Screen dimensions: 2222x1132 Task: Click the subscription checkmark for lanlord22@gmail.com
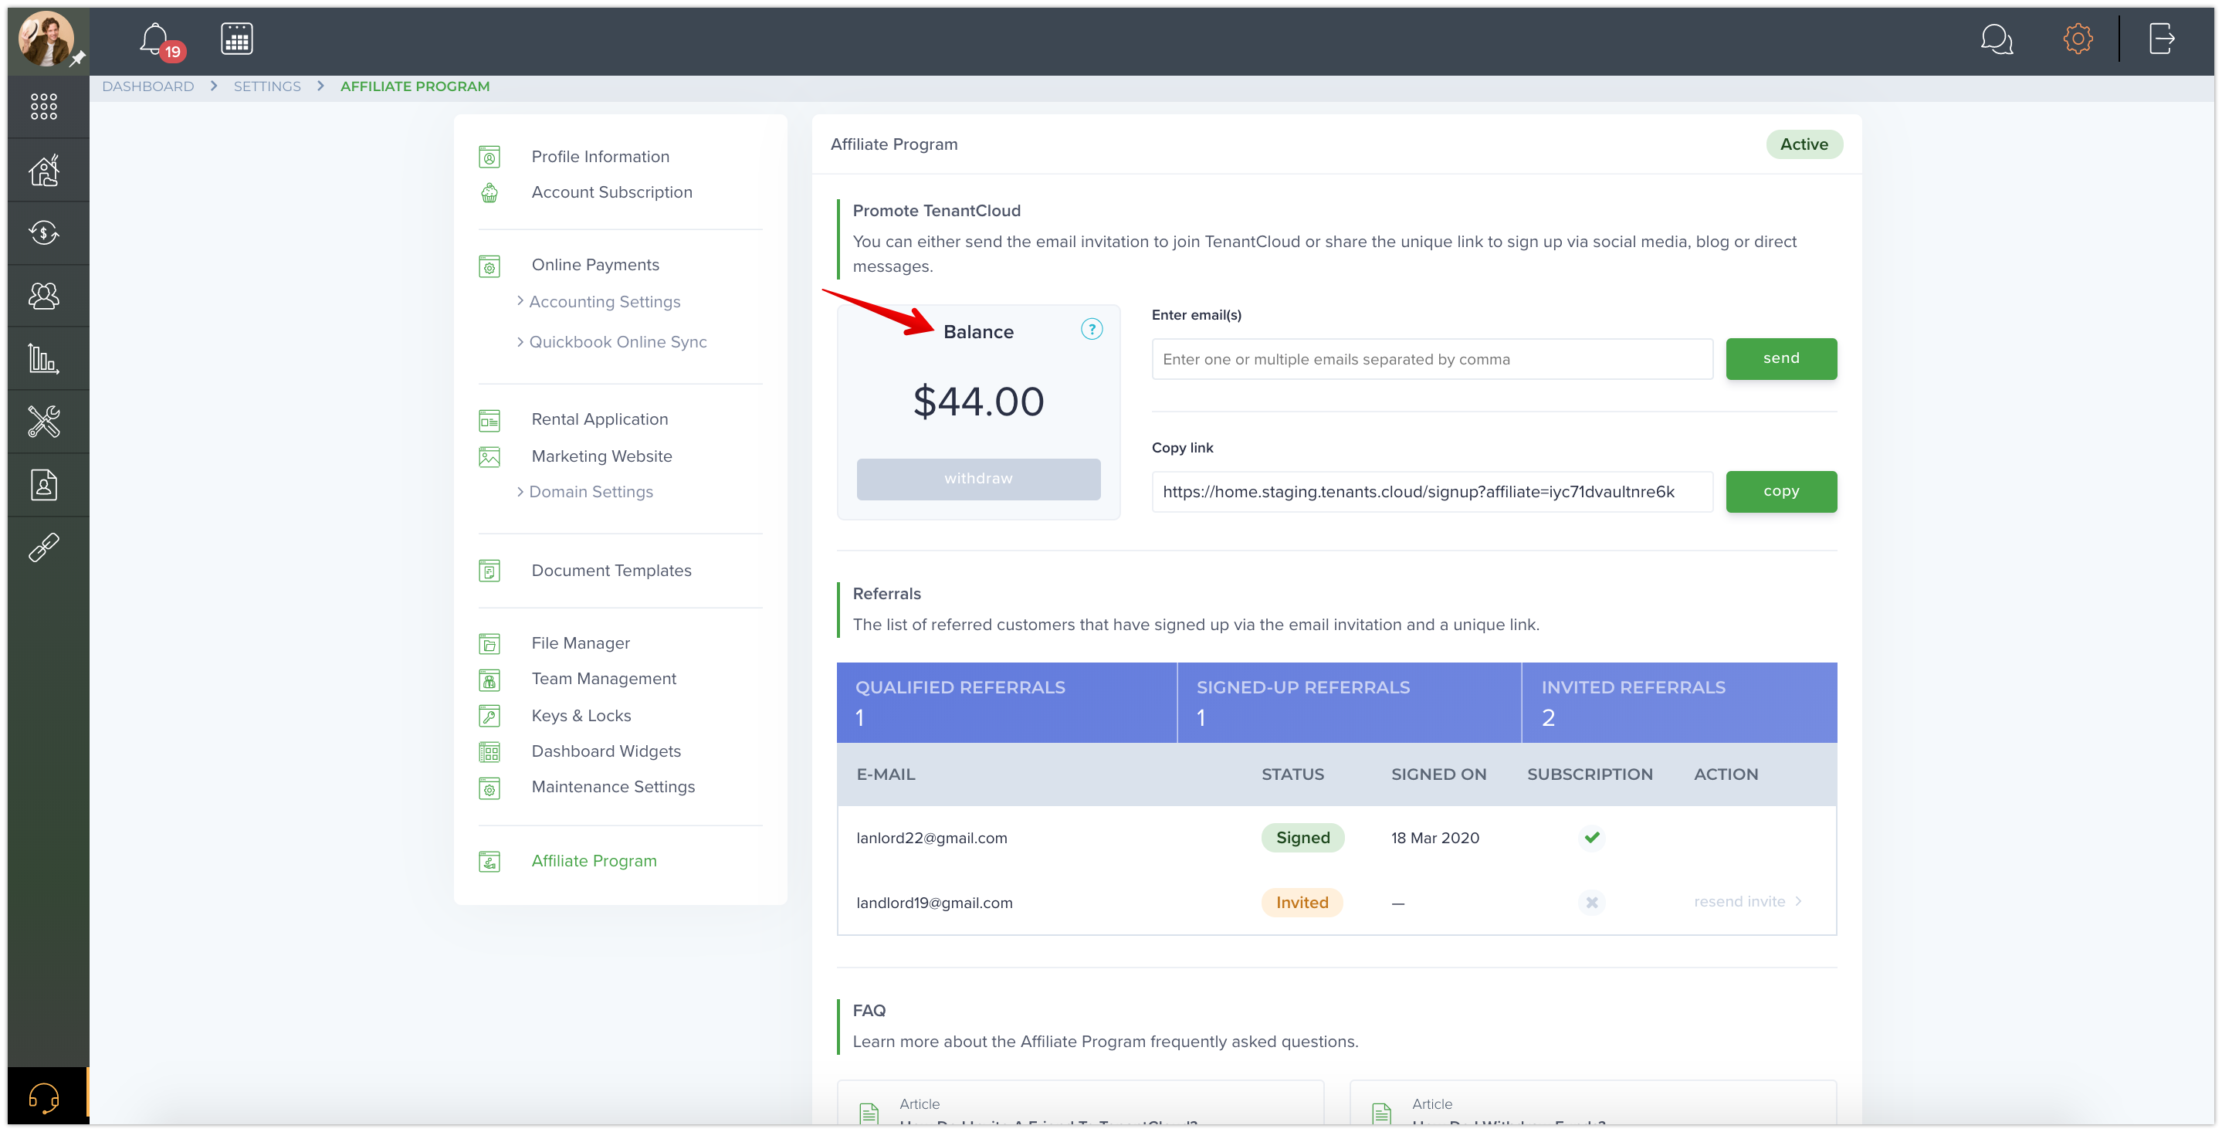[x=1590, y=837]
